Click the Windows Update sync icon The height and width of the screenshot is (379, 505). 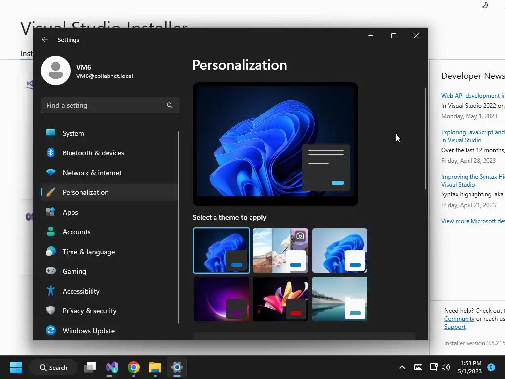51,330
